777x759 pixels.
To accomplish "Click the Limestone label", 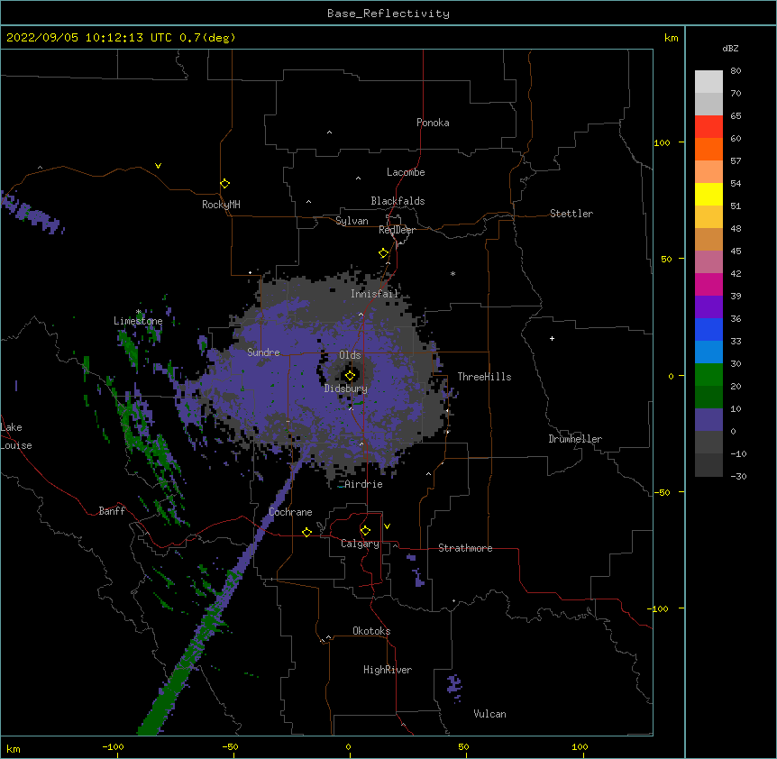I will tap(138, 321).
